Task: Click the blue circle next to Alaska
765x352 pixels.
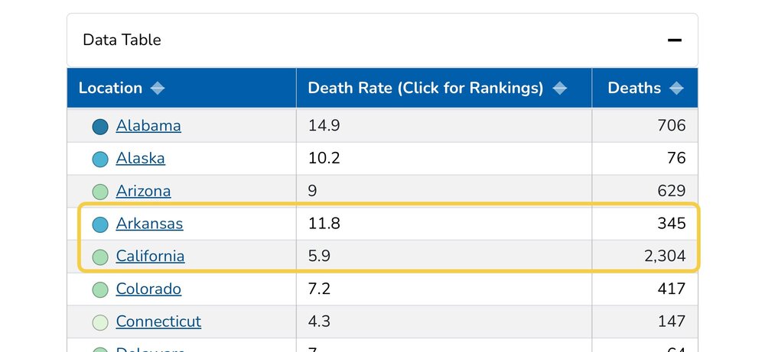Action: point(100,160)
